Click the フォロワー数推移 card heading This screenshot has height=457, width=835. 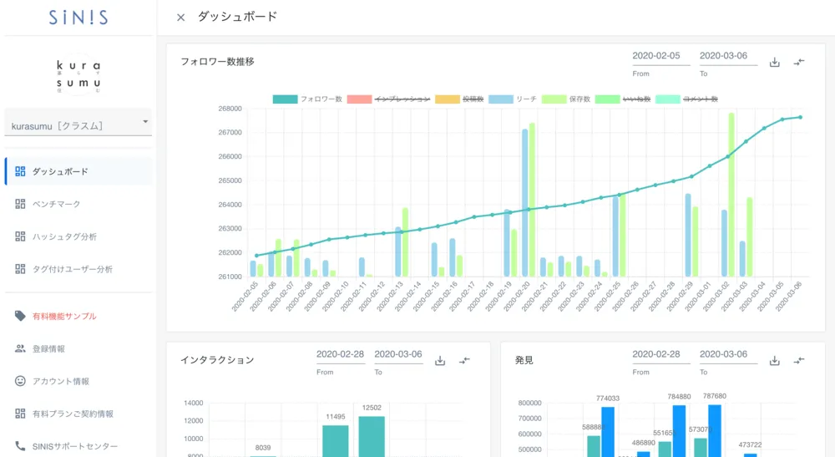(x=217, y=62)
